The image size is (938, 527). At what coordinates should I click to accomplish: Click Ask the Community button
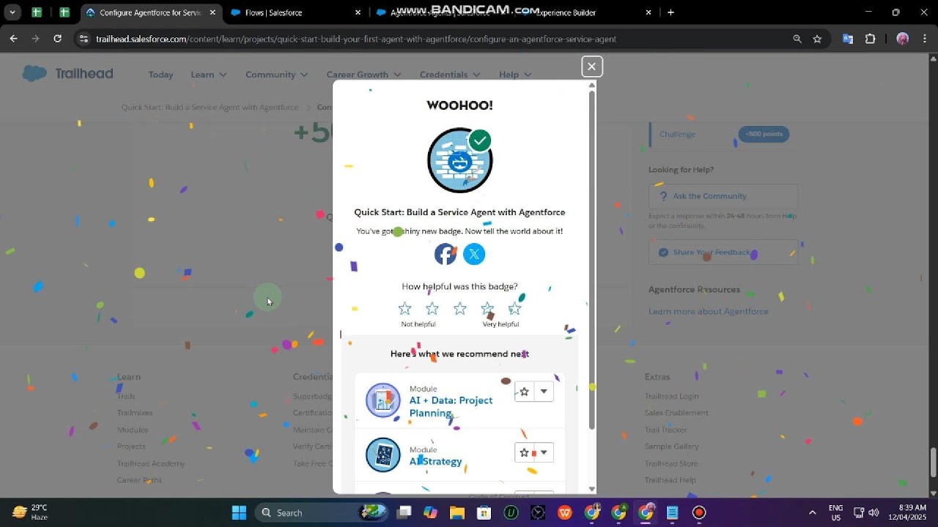[723, 196]
